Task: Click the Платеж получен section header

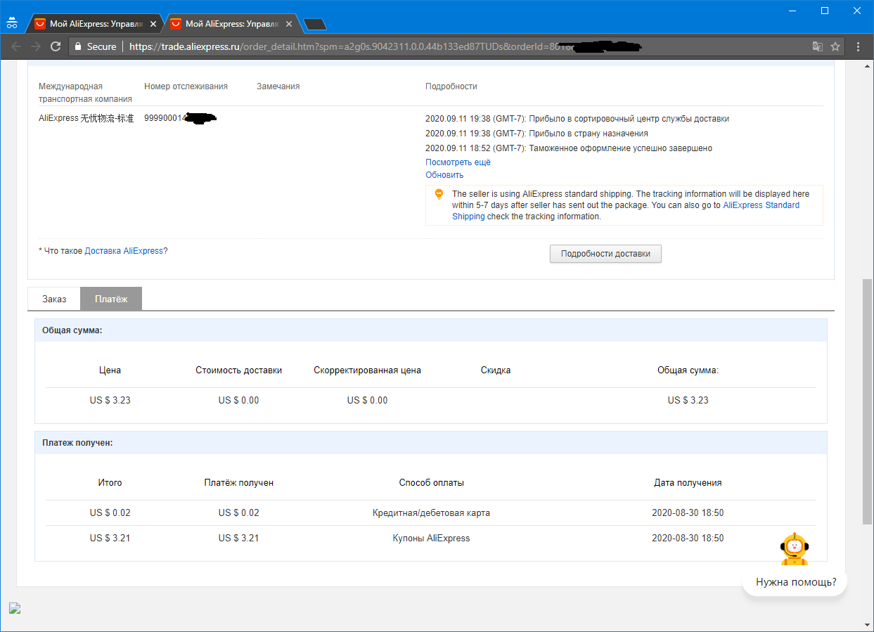Action: tap(431, 443)
